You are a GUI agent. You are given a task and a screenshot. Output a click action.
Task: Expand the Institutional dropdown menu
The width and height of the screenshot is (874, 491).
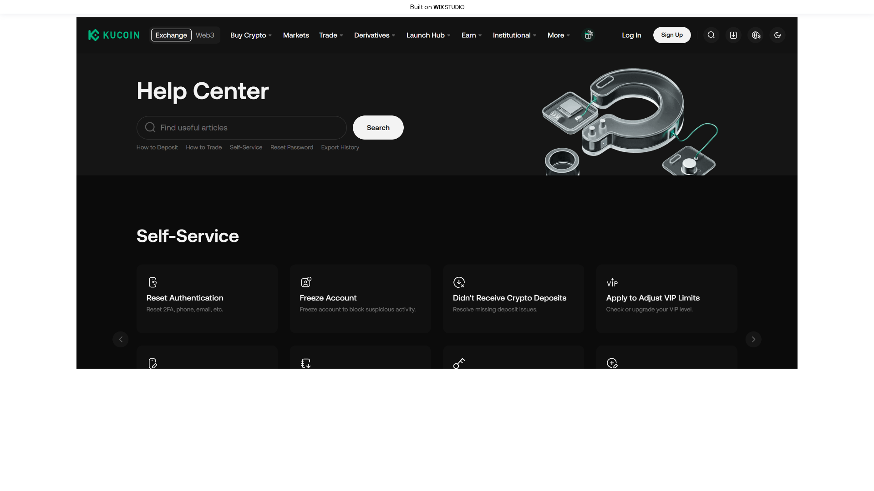(x=514, y=35)
